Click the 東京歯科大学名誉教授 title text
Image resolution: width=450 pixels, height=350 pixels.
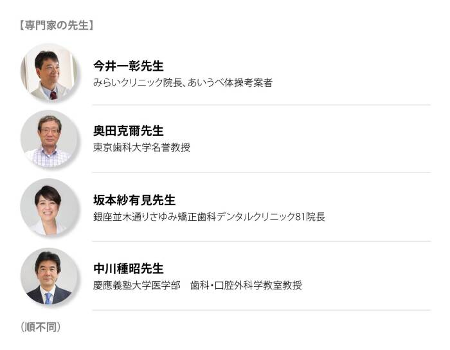point(141,147)
